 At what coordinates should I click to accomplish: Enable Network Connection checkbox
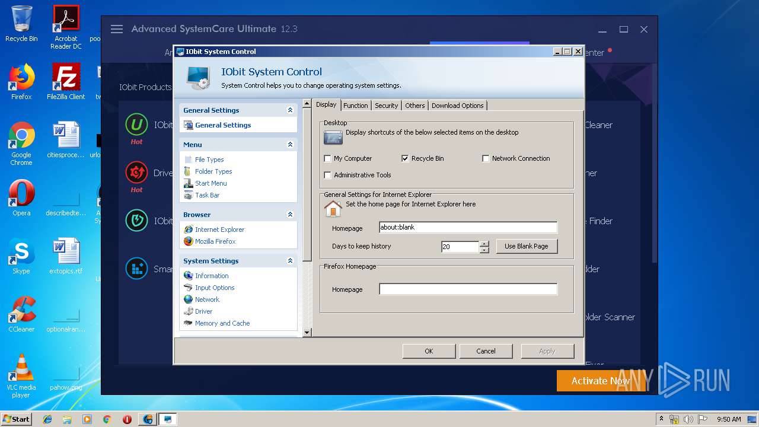[x=486, y=158]
